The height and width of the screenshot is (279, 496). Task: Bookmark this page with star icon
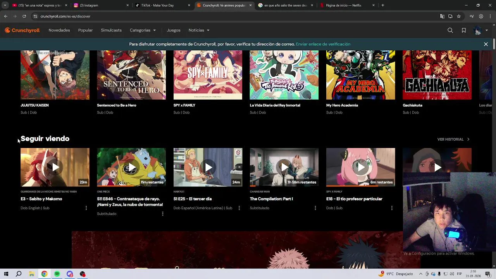tap(459, 16)
